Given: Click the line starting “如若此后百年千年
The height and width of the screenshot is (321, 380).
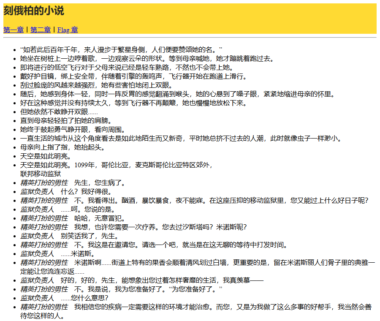Looking at the screenshot, I should coord(121,50).
